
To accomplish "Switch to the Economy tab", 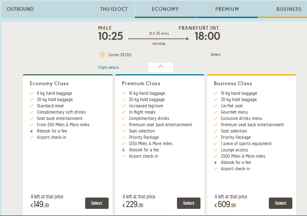I will [x=165, y=9].
